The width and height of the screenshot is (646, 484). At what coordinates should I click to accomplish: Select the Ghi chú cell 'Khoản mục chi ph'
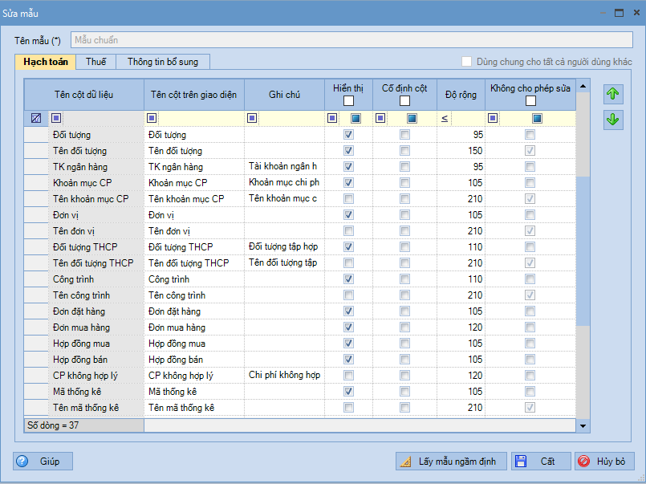pos(284,182)
